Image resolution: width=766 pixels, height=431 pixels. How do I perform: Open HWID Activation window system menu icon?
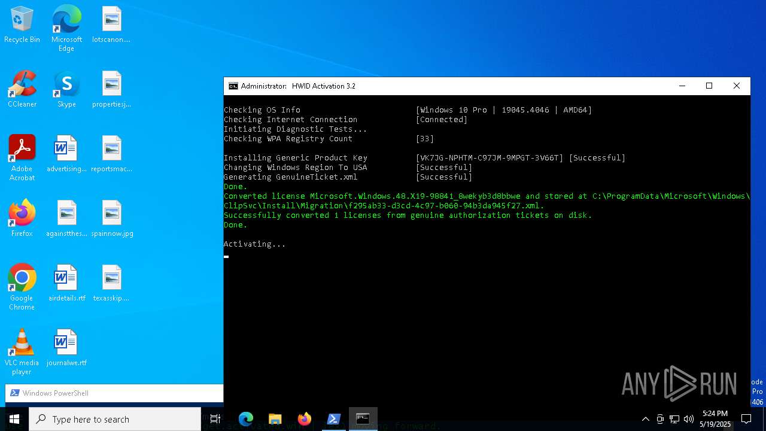pyautogui.click(x=233, y=86)
